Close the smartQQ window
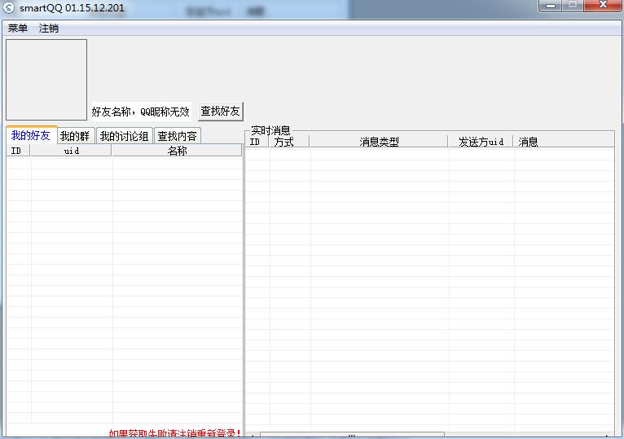The height and width of the screenshot is (439, 624). (x=603, y=6)
